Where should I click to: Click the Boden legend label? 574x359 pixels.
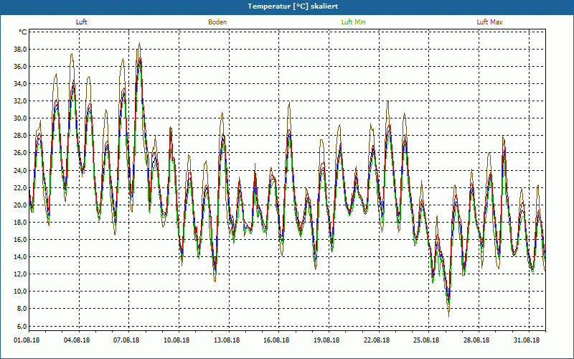coord(217,22)
